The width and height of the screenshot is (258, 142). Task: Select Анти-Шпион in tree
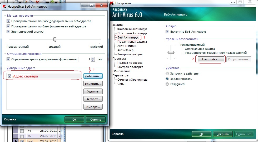click(x=127, y=46)
